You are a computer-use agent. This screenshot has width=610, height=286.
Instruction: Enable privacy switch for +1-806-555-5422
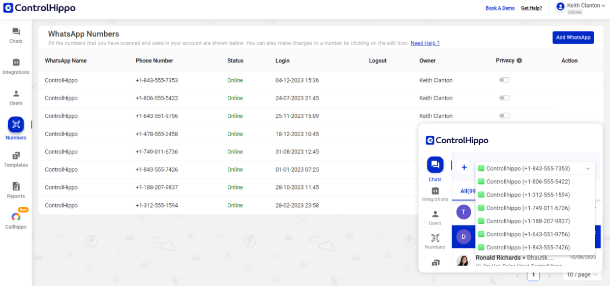(504, 98)
